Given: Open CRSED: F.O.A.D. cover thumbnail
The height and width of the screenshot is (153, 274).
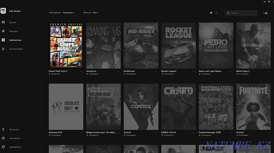Looking at the screenshot, I should [178, 107].
